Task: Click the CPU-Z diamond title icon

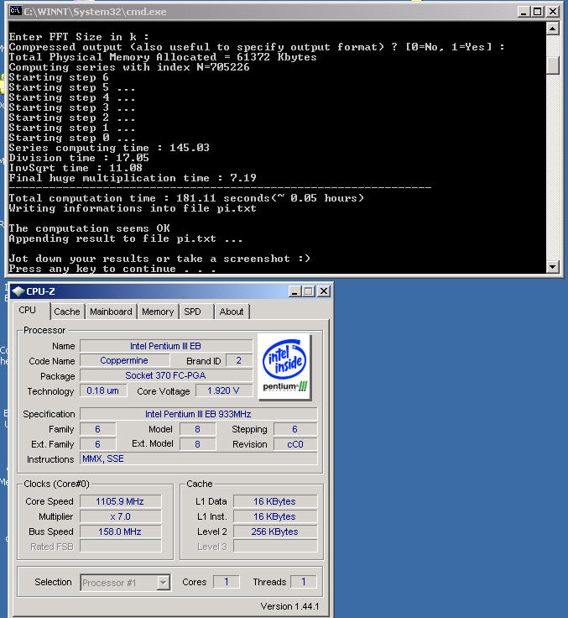Action: tap(18, 291)
